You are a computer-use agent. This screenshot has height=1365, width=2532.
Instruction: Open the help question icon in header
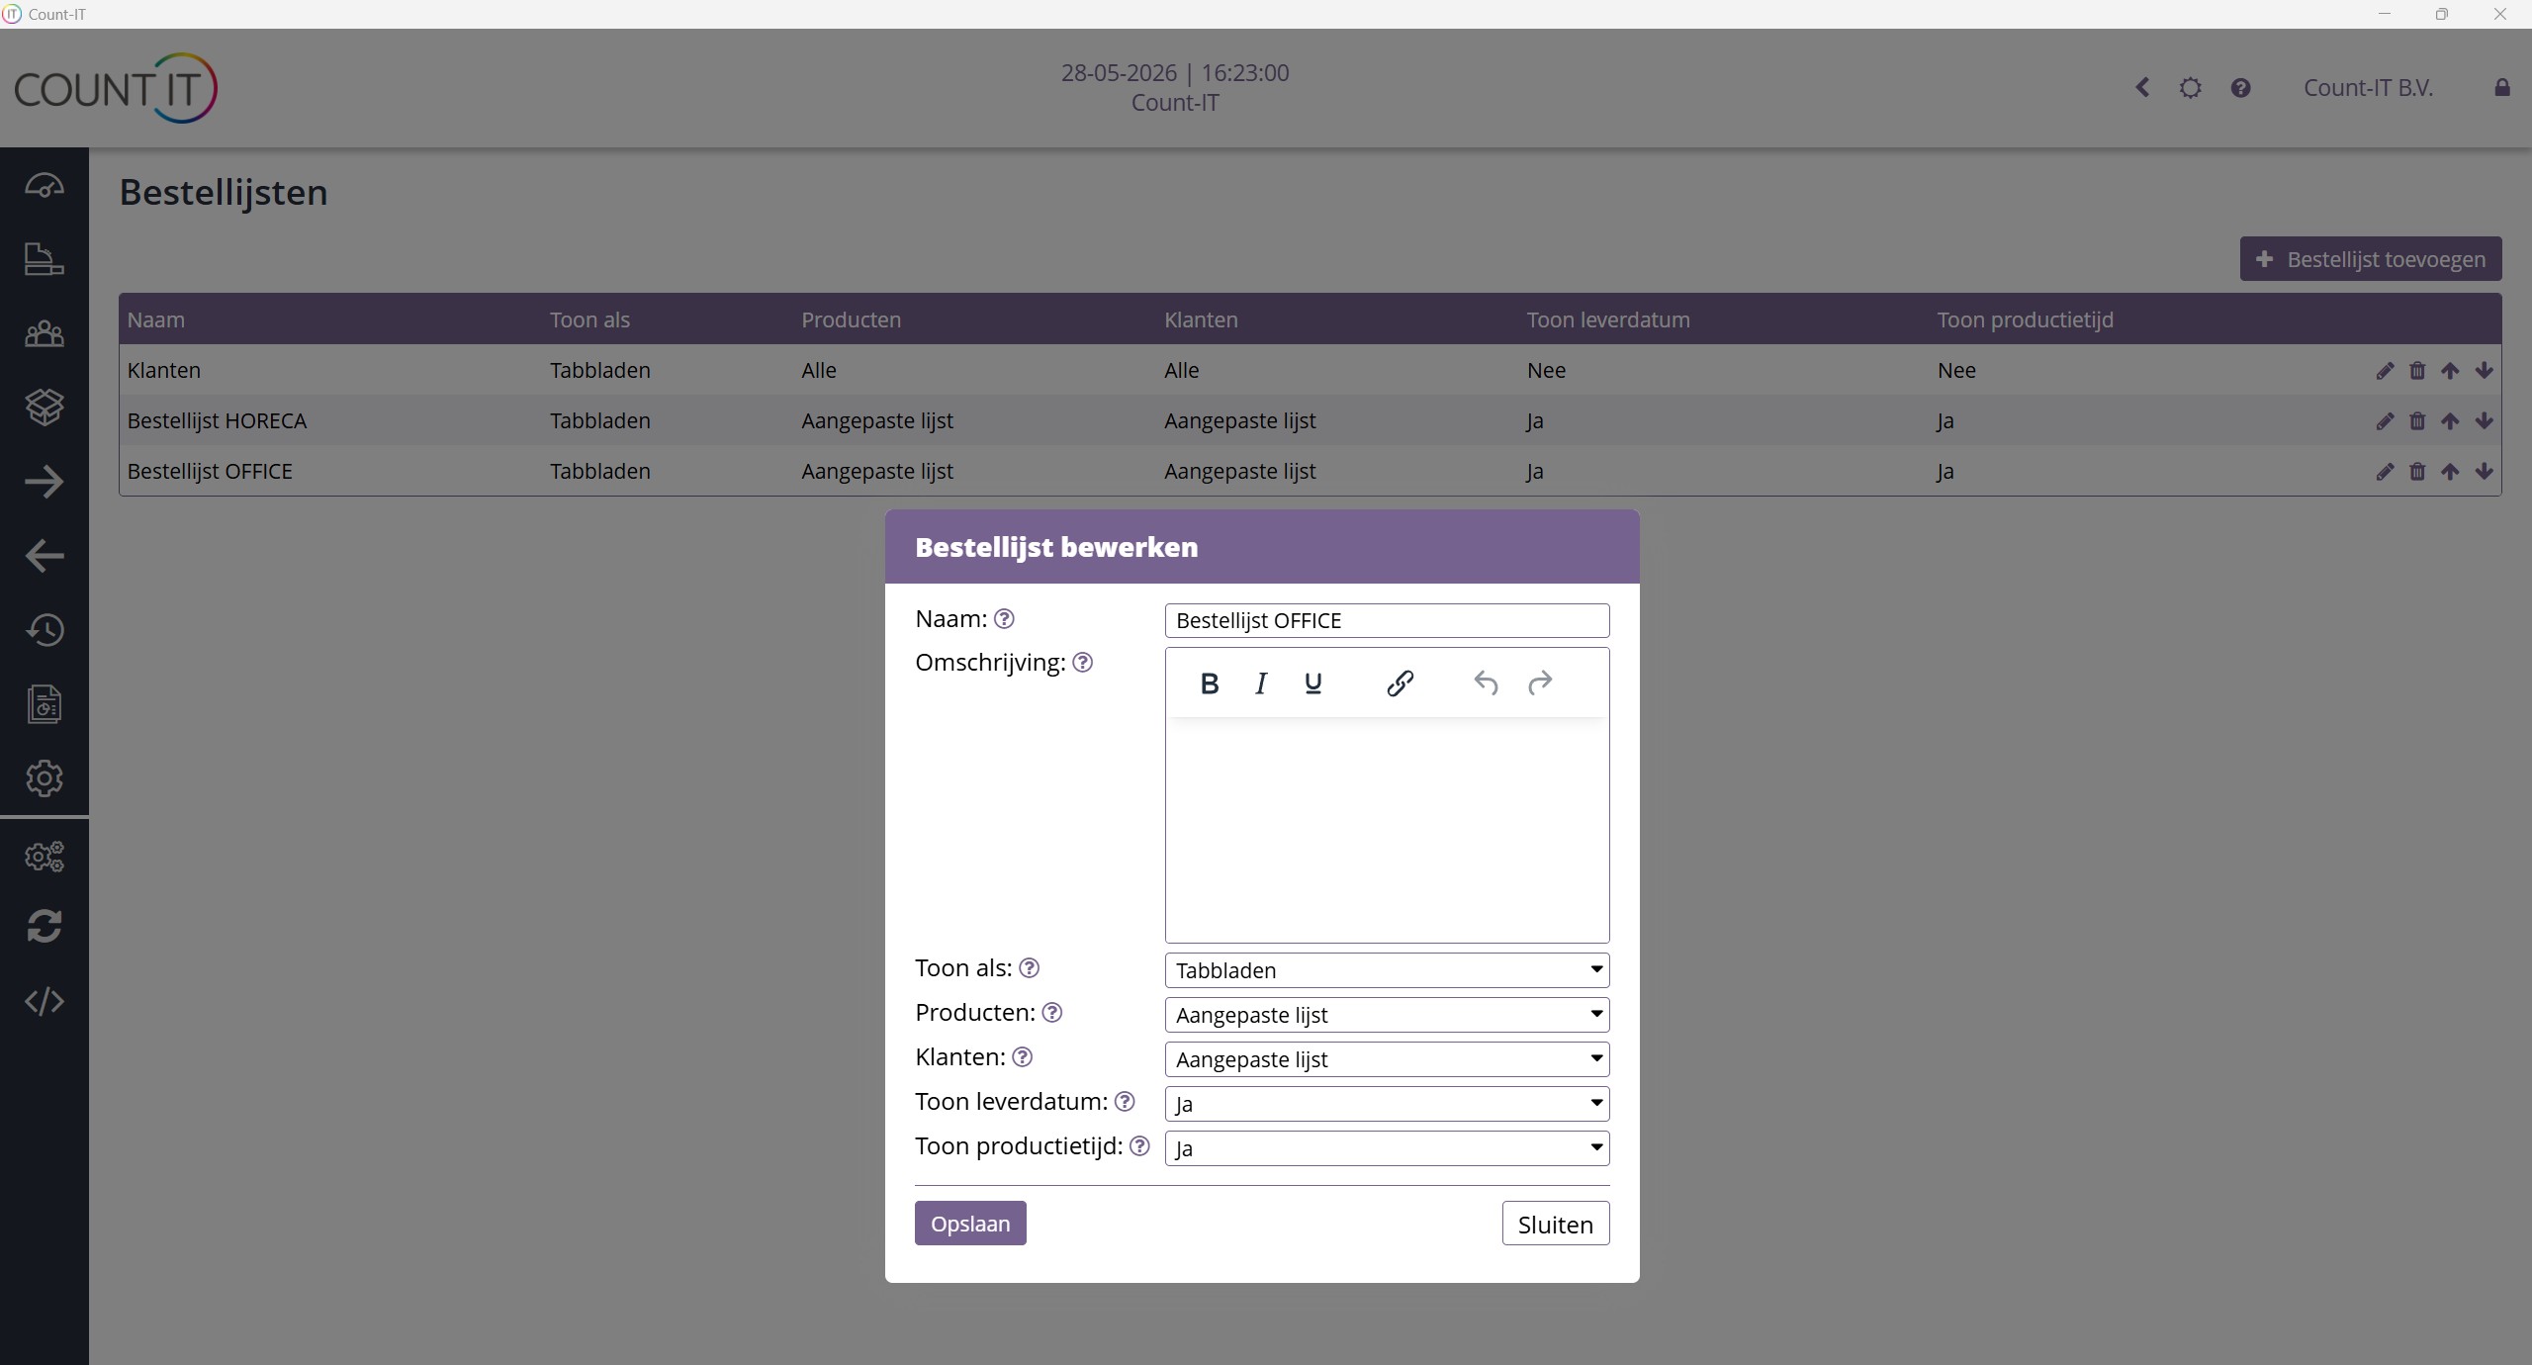pyautogui.click(x=2240, y=88)
